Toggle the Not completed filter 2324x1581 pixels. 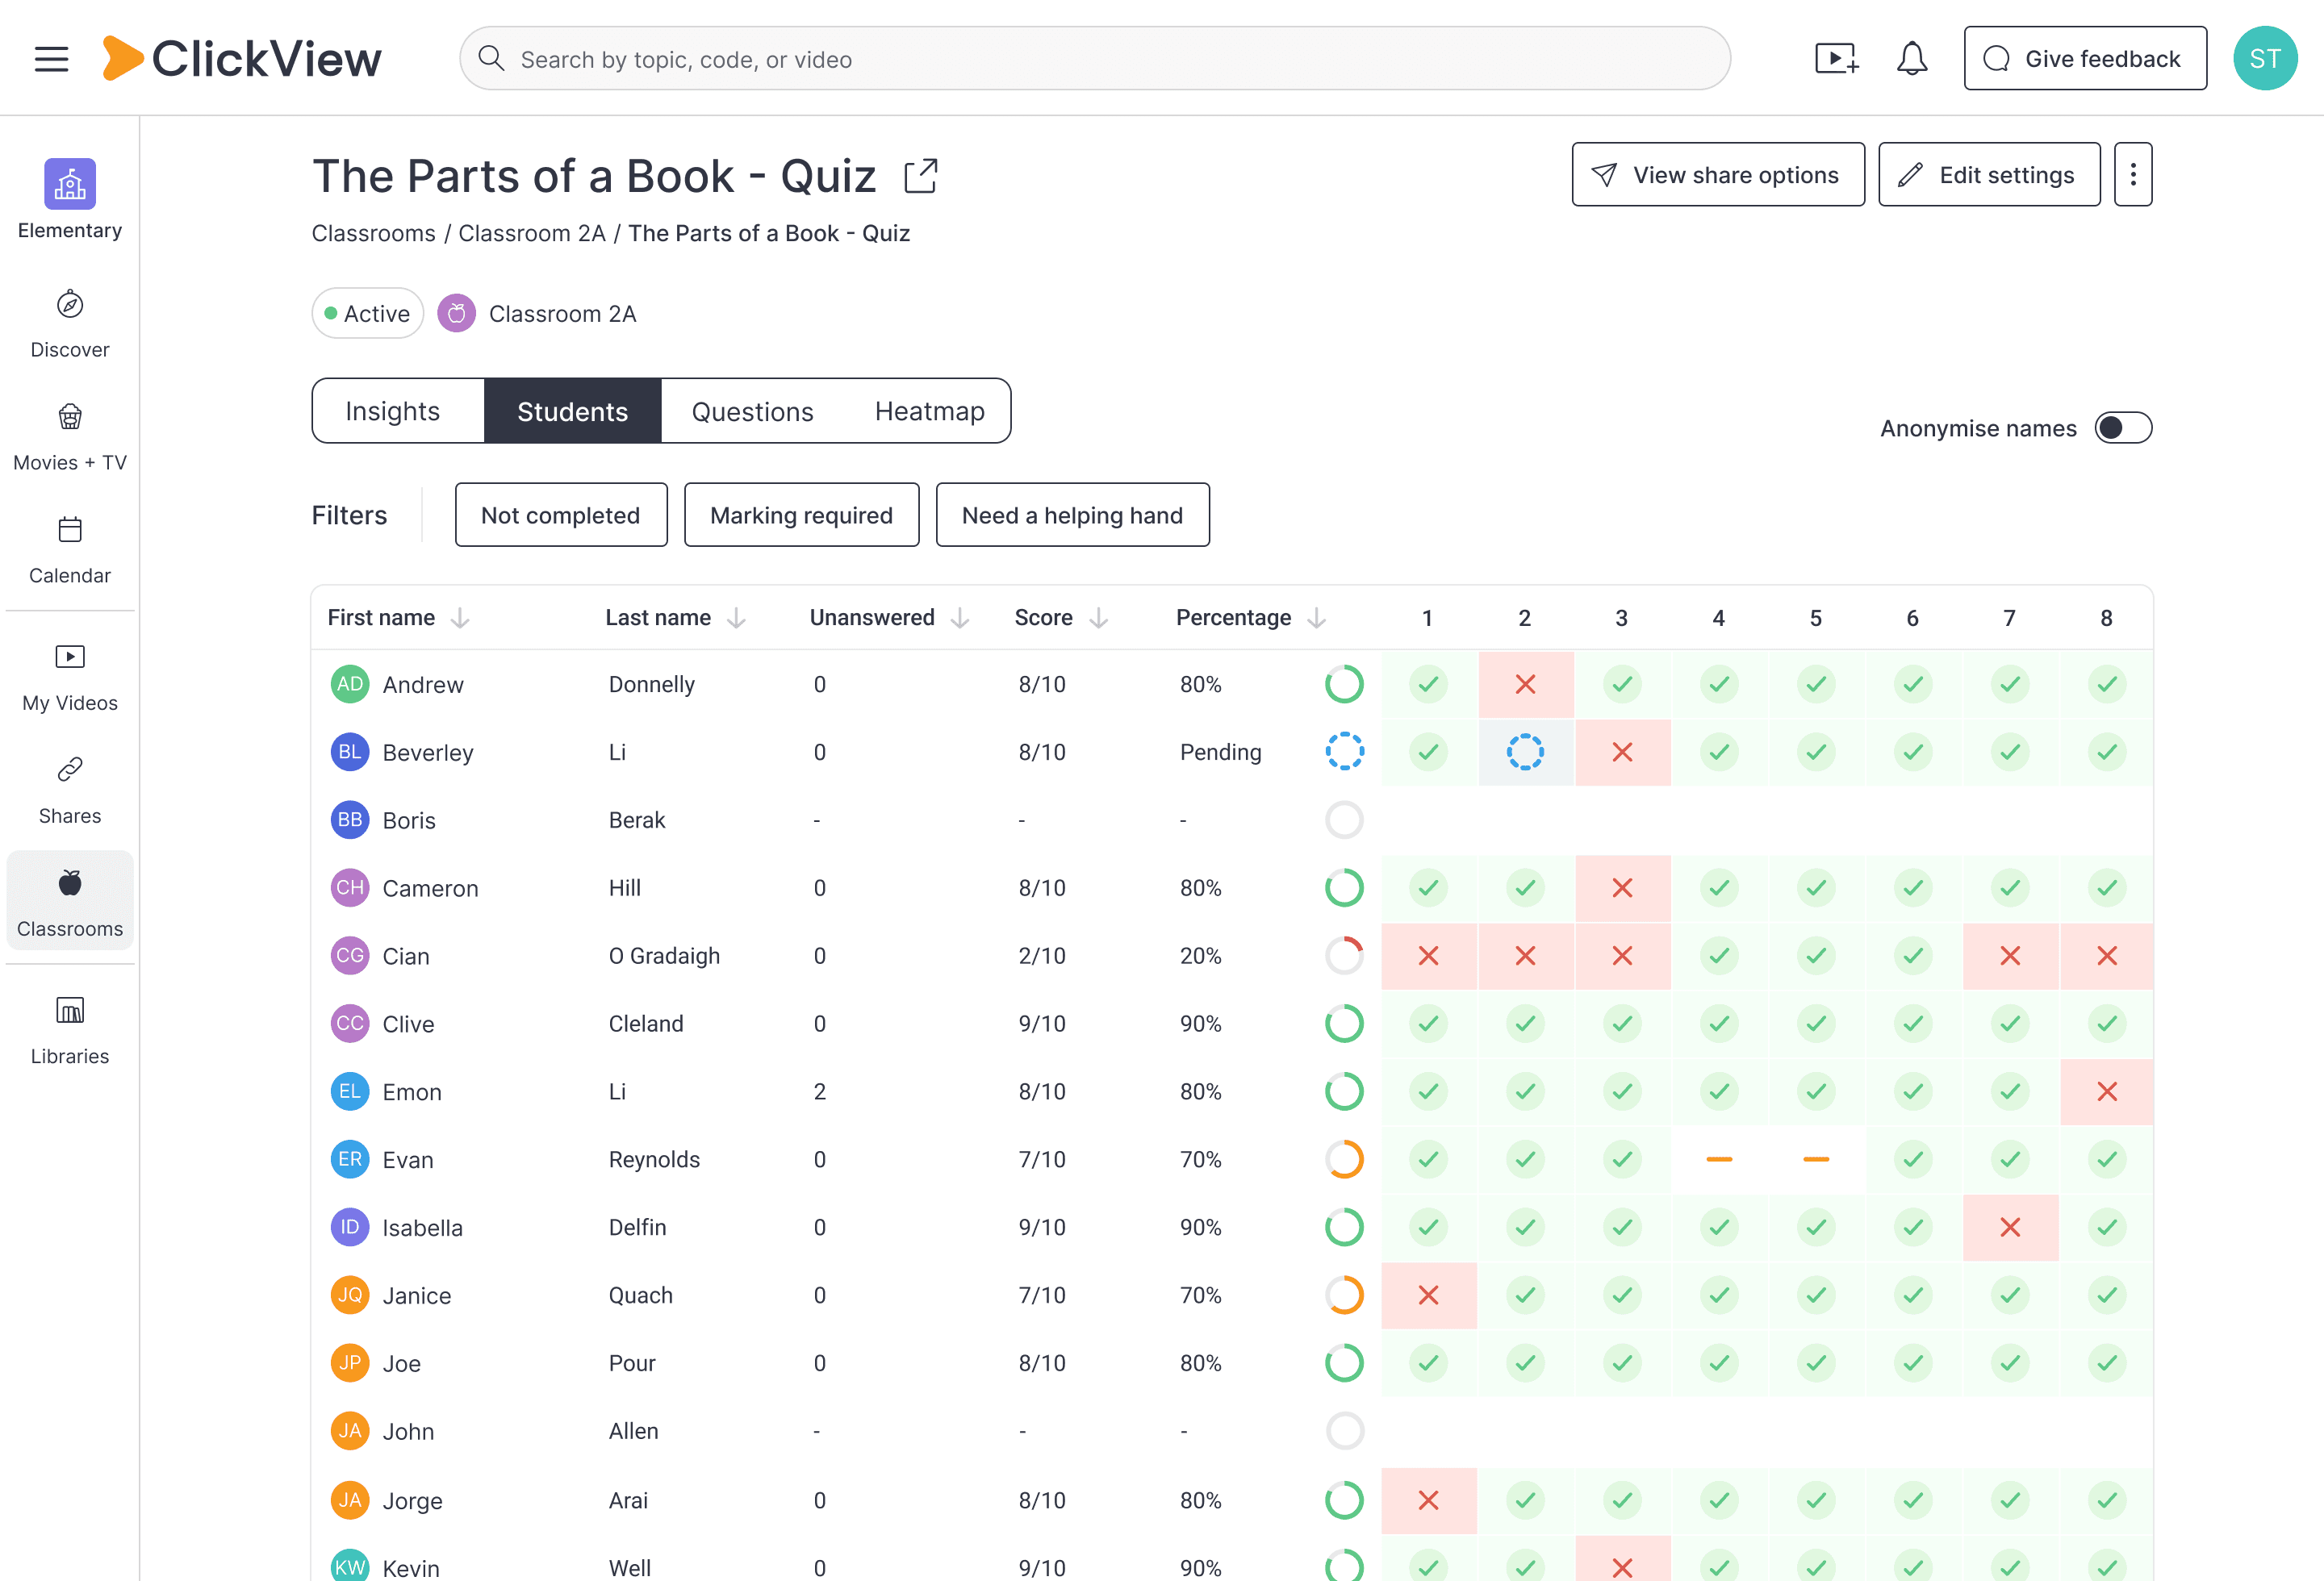pos(561,515)
